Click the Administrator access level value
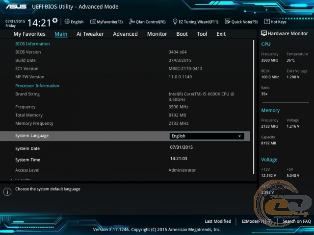Image resolution: width=314 pixels, height=235 pixels. [x=182, y=170]
